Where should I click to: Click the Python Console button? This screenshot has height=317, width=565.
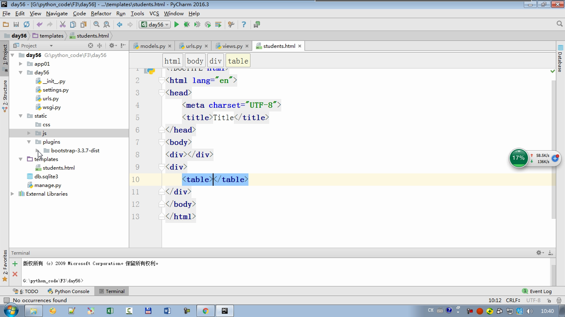coord(69,291)
